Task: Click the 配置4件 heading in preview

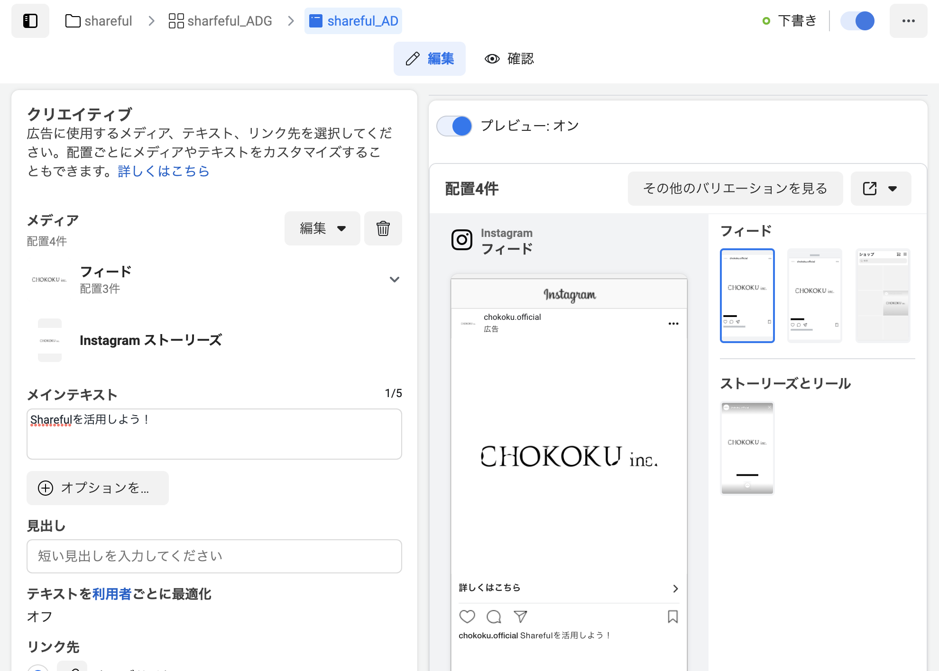Action: 472,189
